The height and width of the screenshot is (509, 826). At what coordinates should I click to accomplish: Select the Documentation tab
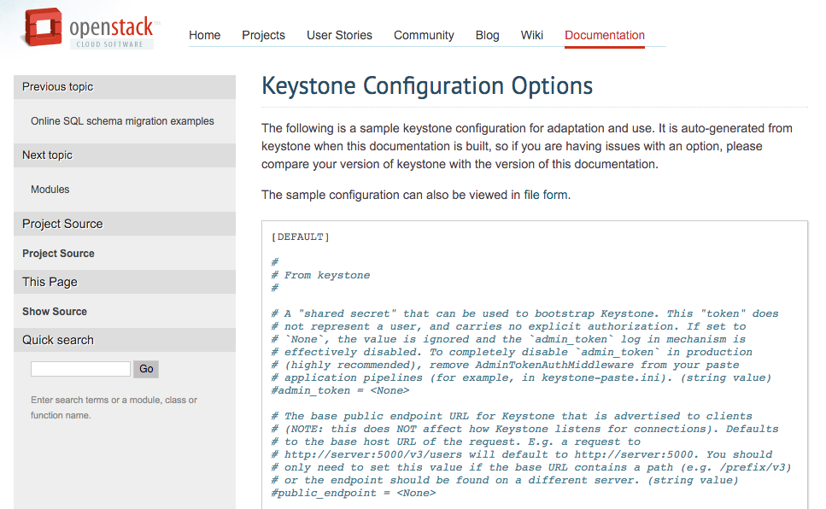click(x=605, y=35)
